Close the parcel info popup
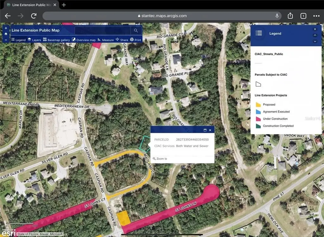324x237 pixels. tap(210, 130)
